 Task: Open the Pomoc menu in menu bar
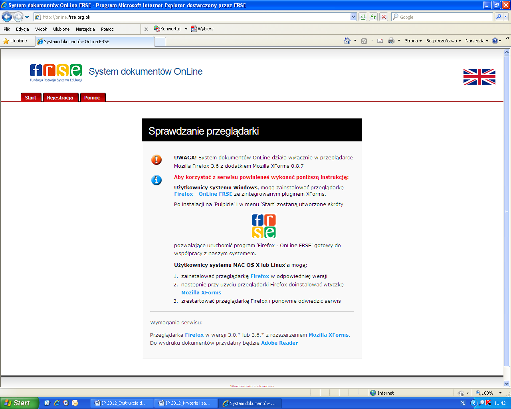[107, 29]
